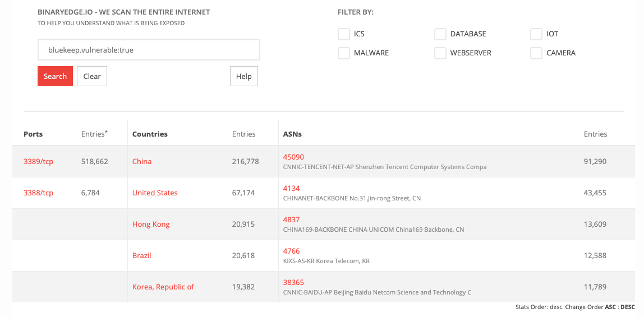Open the Hong Kong country link
Image resolution: width=644 pixels, height=318 pixels.
[x=151, y=224]
